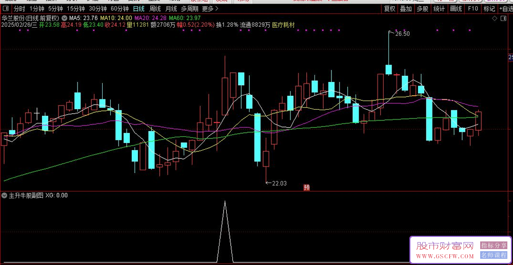
Task: Open the 多周期 multi-period view
Action: [x=189, y=9]
